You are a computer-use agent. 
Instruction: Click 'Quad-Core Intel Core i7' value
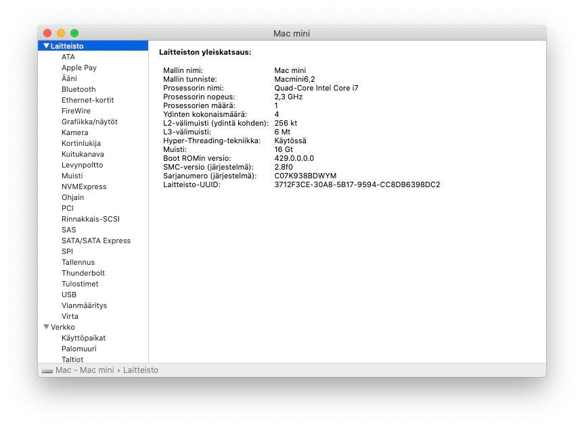316,88
